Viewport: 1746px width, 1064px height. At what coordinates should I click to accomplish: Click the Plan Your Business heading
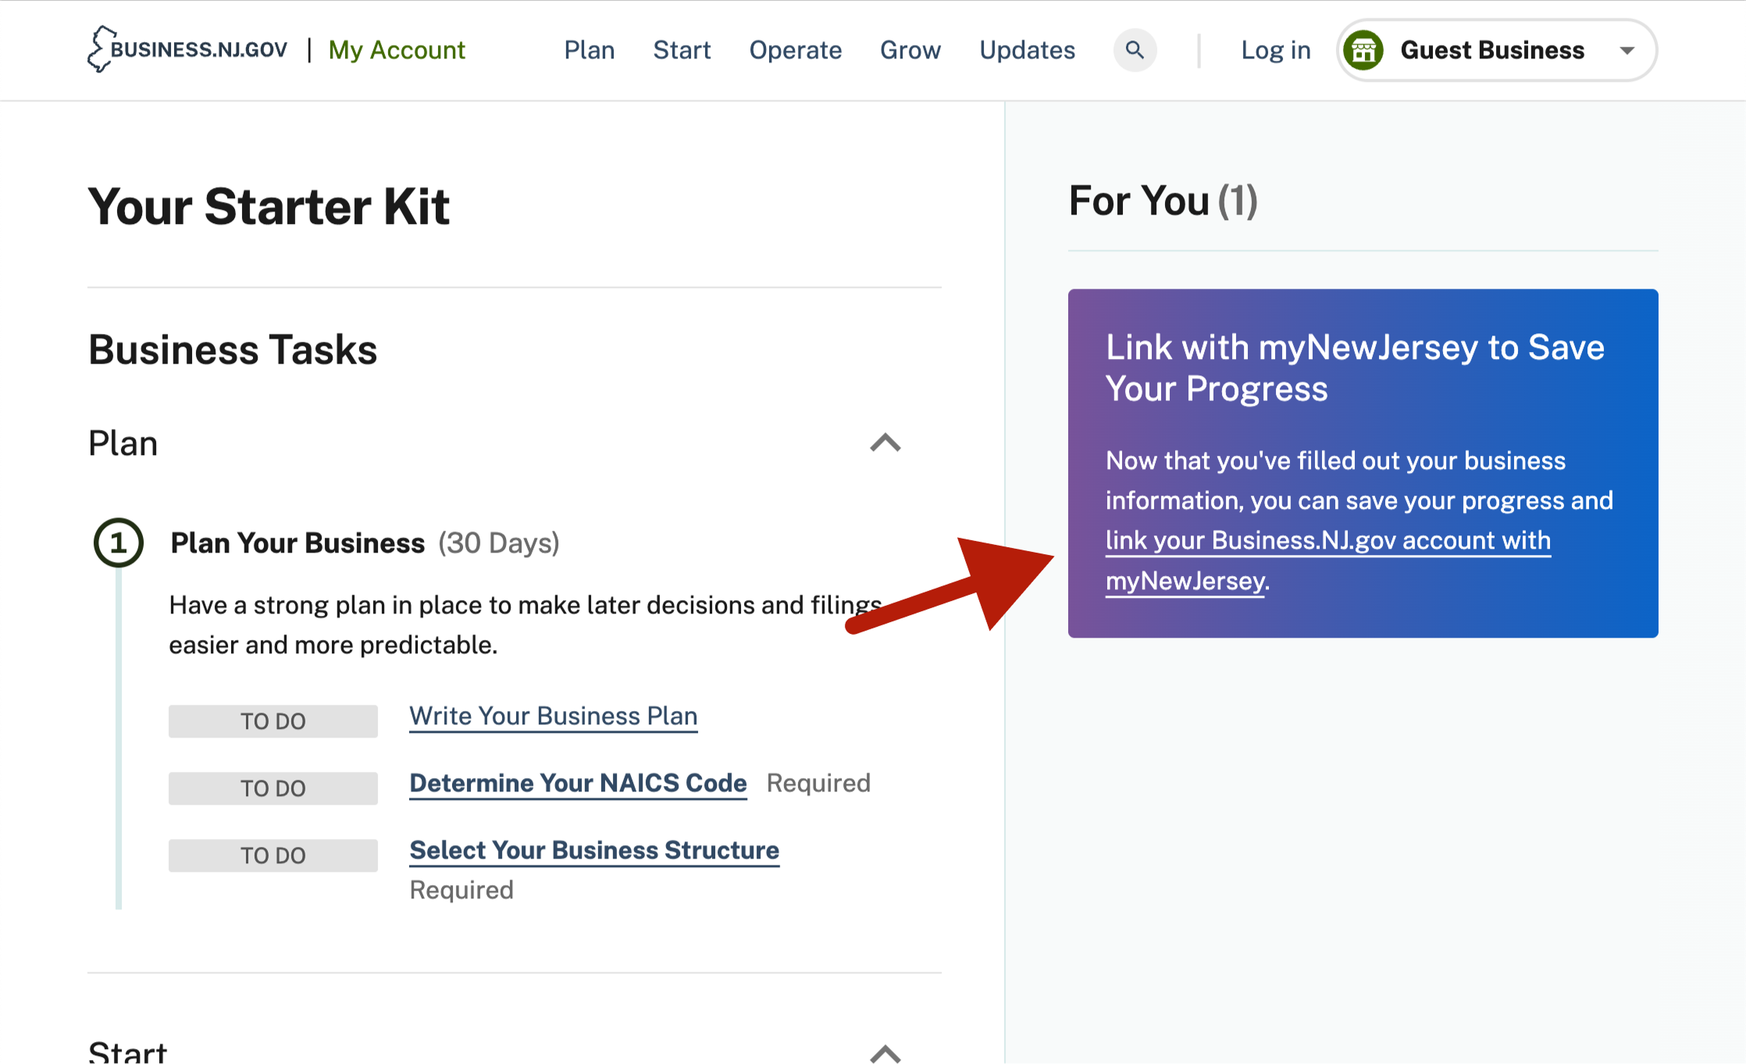pyautogui.click(x=298, y=543)
